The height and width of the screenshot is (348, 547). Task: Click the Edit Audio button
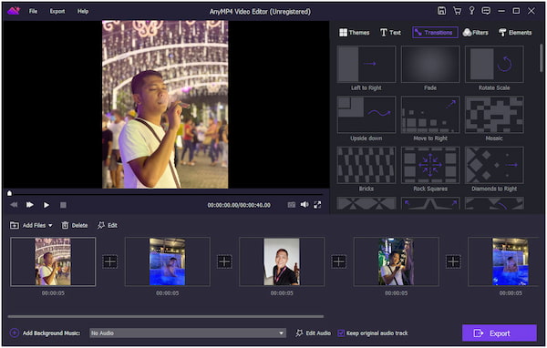coord(314,333)
